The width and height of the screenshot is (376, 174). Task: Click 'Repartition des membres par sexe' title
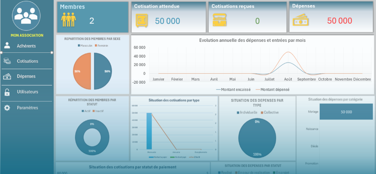pyautogui.click(x=92, y=39)
